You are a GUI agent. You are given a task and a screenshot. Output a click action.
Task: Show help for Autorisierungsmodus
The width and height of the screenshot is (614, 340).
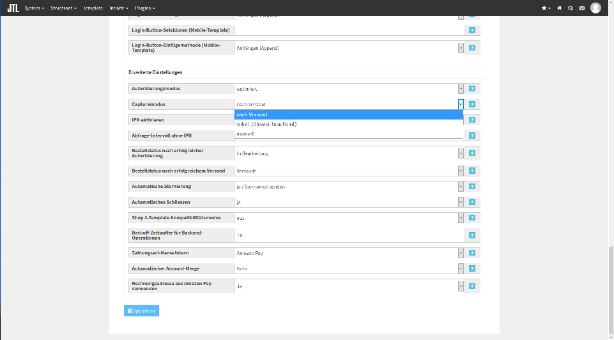click(472, 89)
